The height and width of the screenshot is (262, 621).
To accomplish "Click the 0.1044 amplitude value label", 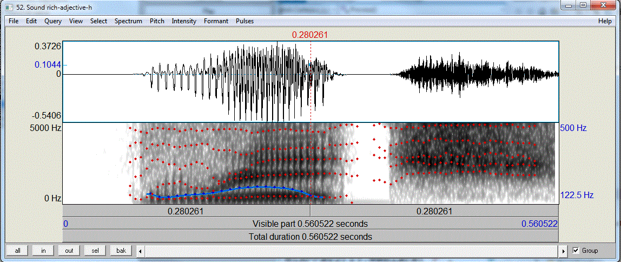I will [48, 64].
